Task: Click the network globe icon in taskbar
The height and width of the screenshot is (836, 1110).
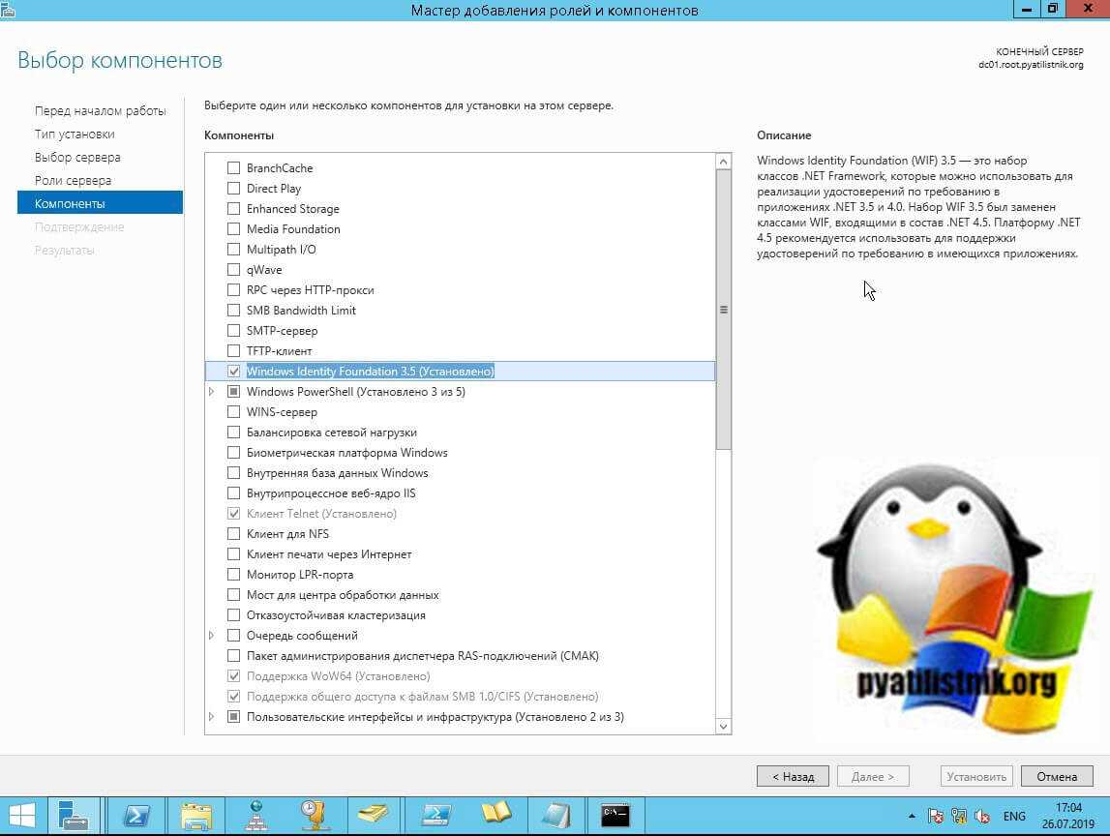Action: [255, 815]
